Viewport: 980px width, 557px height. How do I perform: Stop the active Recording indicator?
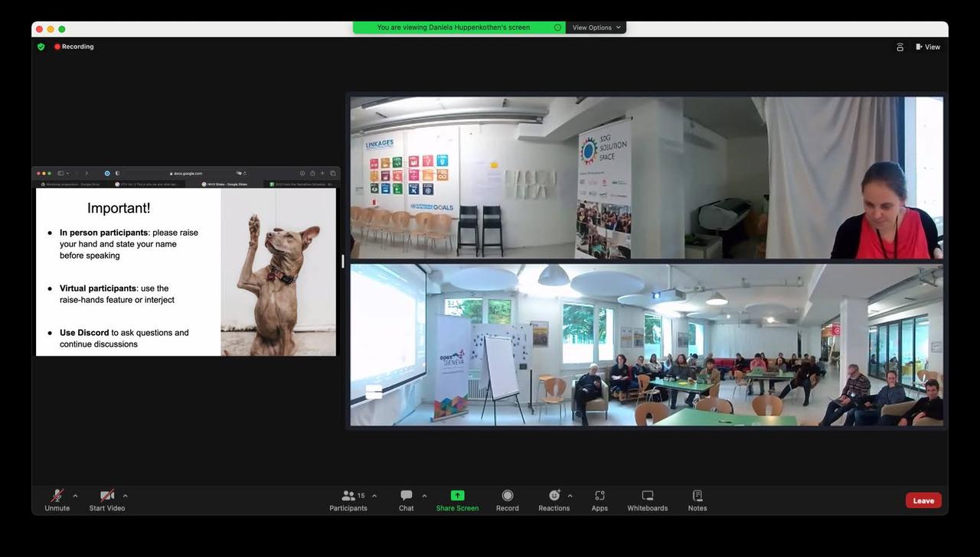73,46
